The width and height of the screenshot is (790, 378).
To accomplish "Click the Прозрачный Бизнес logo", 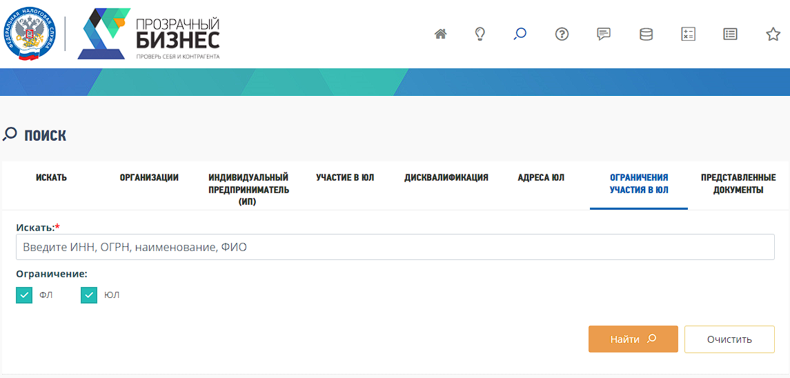I will click(x=148, y=34).
